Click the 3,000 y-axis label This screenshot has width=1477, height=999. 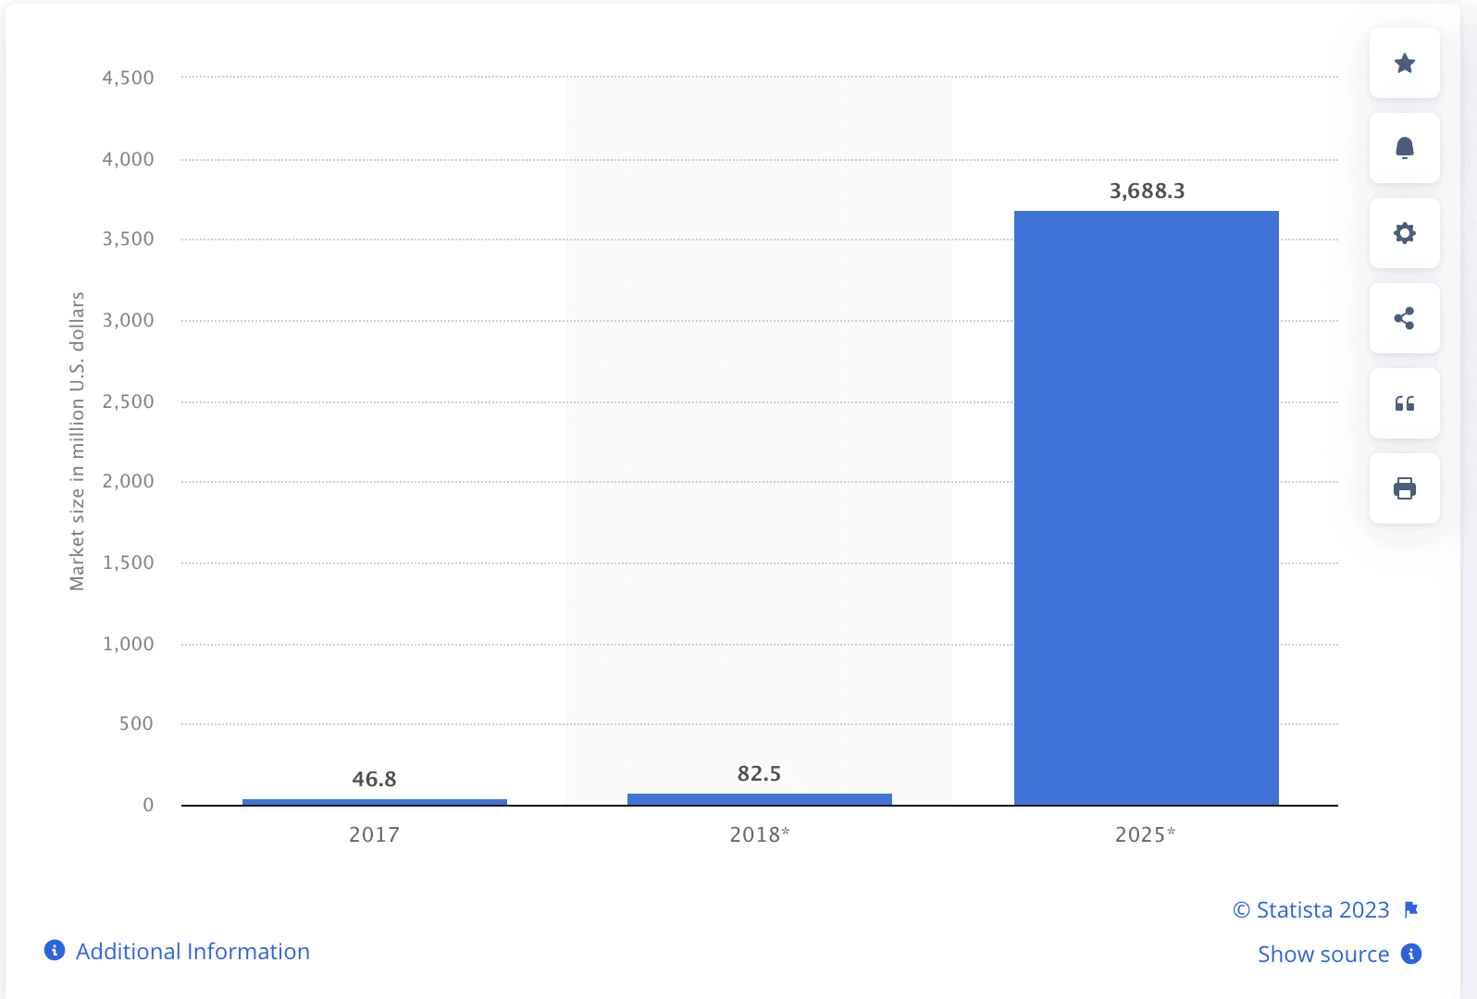pyautogui.click(x=129, y=320)
